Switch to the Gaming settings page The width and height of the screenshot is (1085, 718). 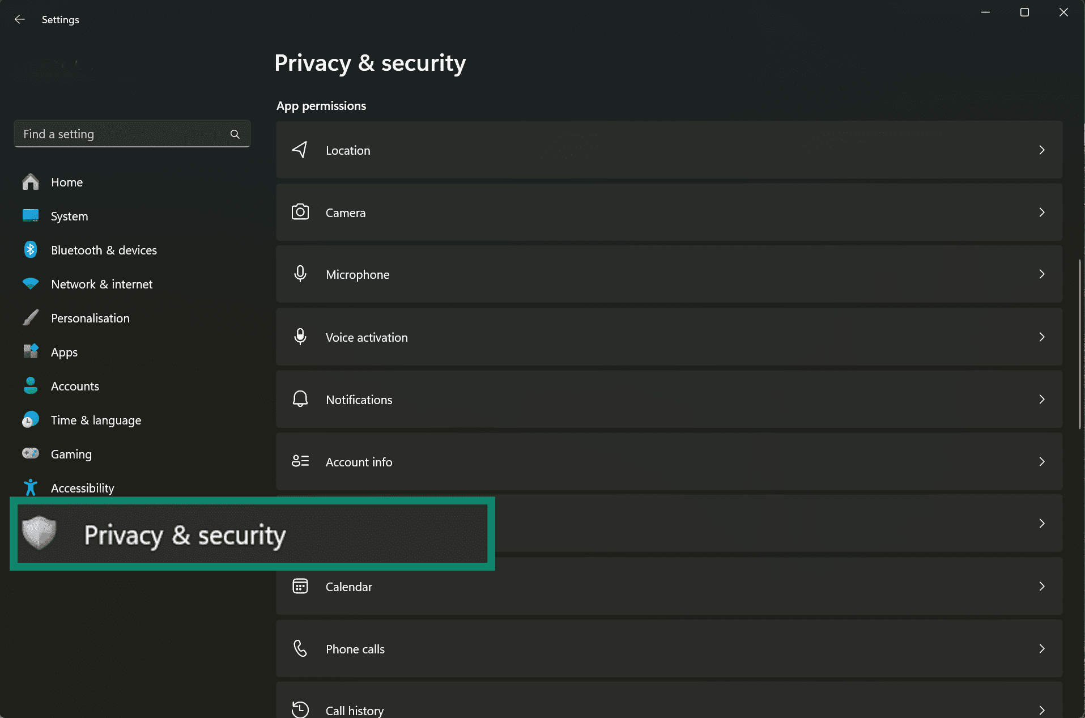click(x=71, y=454)
